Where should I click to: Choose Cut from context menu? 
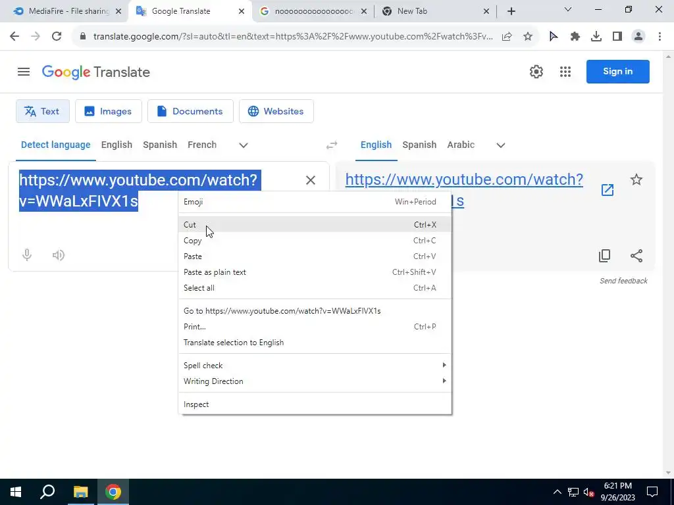(x=315, y=225)
